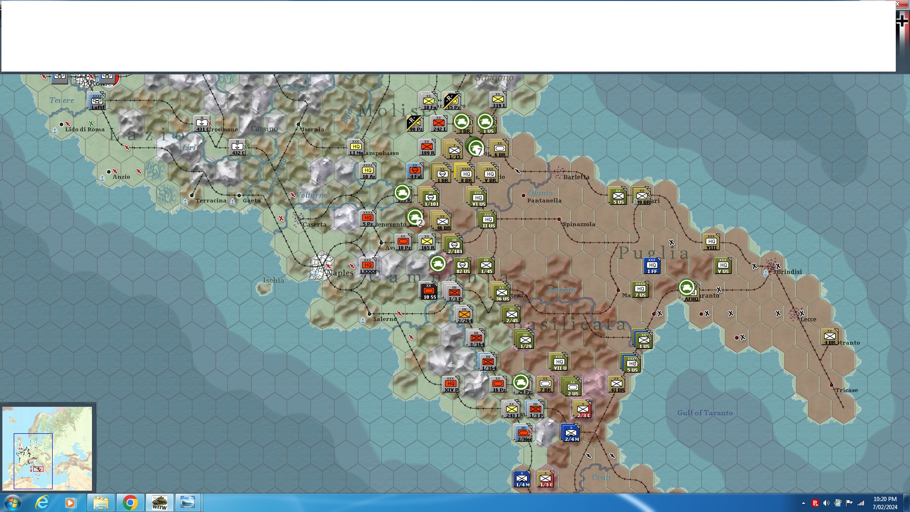Select the 82 US airborne division counter
This screenshot has width=910, height=512.
(463, 266)
